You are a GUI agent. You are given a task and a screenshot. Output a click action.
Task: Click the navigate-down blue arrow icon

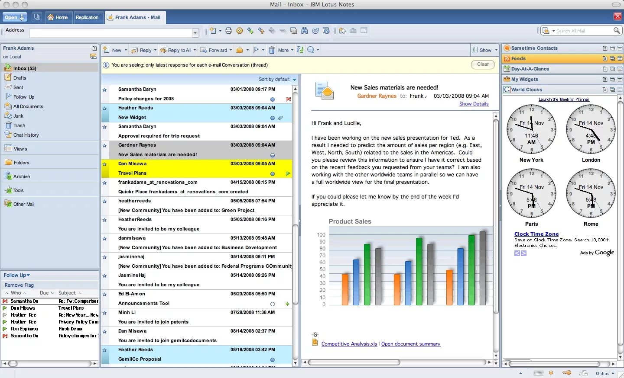[250, 31]
